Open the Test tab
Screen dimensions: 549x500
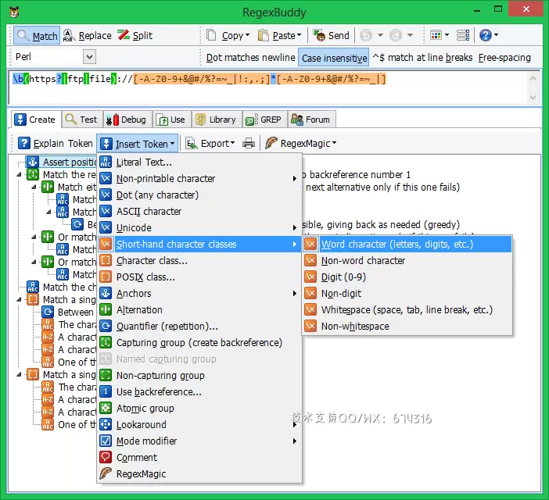pyautogui.click(x=82, y=120)
